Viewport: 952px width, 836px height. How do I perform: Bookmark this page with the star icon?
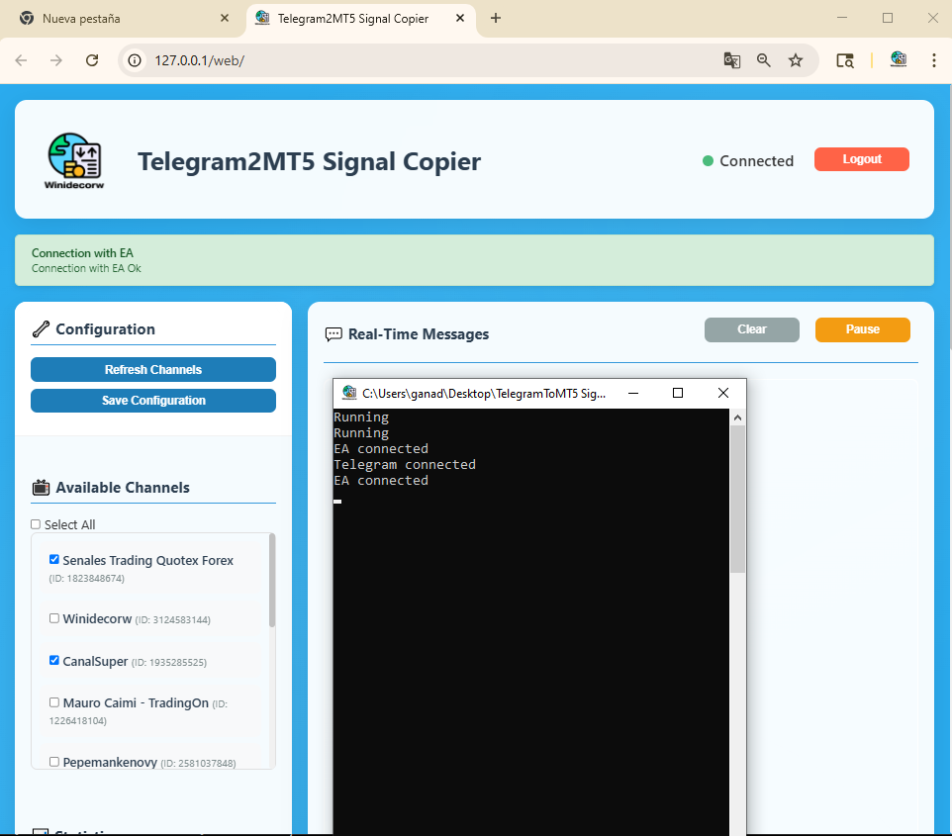tap(796, 60)
